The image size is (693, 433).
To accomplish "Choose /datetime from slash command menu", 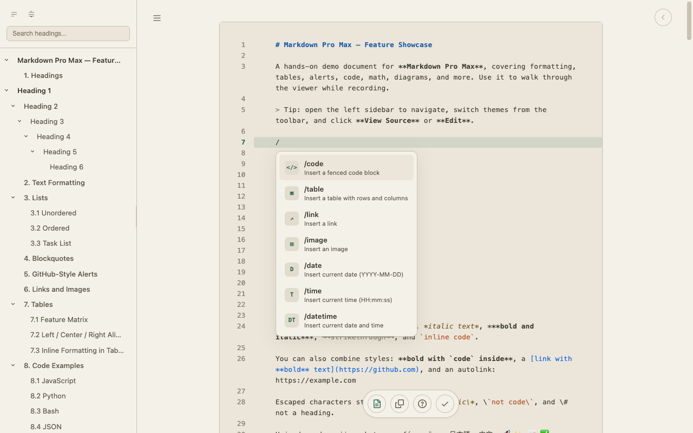I will (x=346, y=320).
